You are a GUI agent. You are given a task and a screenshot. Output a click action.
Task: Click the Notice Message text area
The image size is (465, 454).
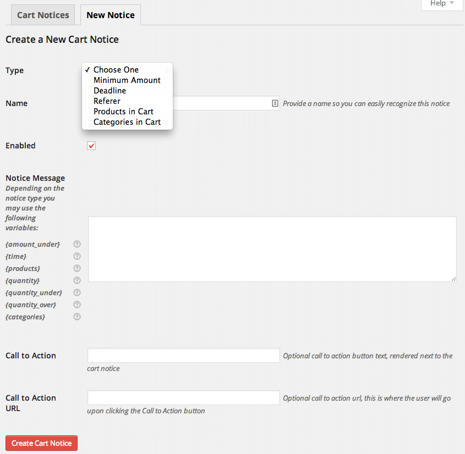coord(272,248)
